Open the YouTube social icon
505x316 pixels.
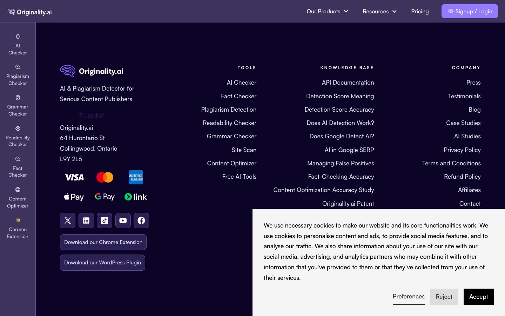pyautogui.click(x=123, y=220)
